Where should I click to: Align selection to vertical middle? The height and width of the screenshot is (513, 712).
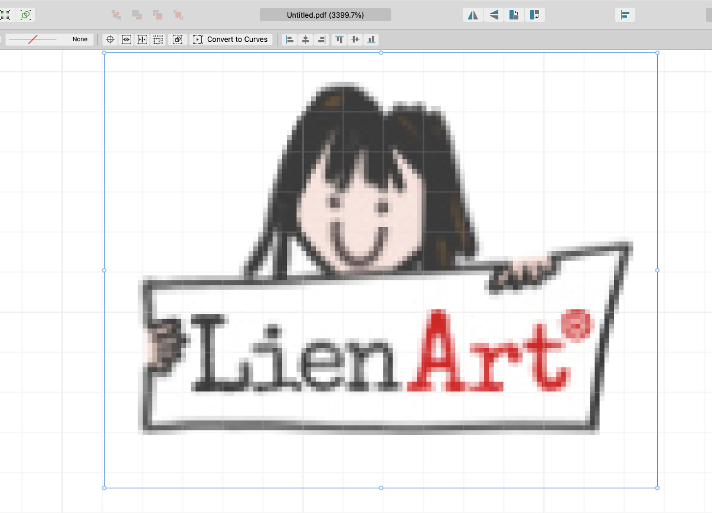(x=355, y=40)
